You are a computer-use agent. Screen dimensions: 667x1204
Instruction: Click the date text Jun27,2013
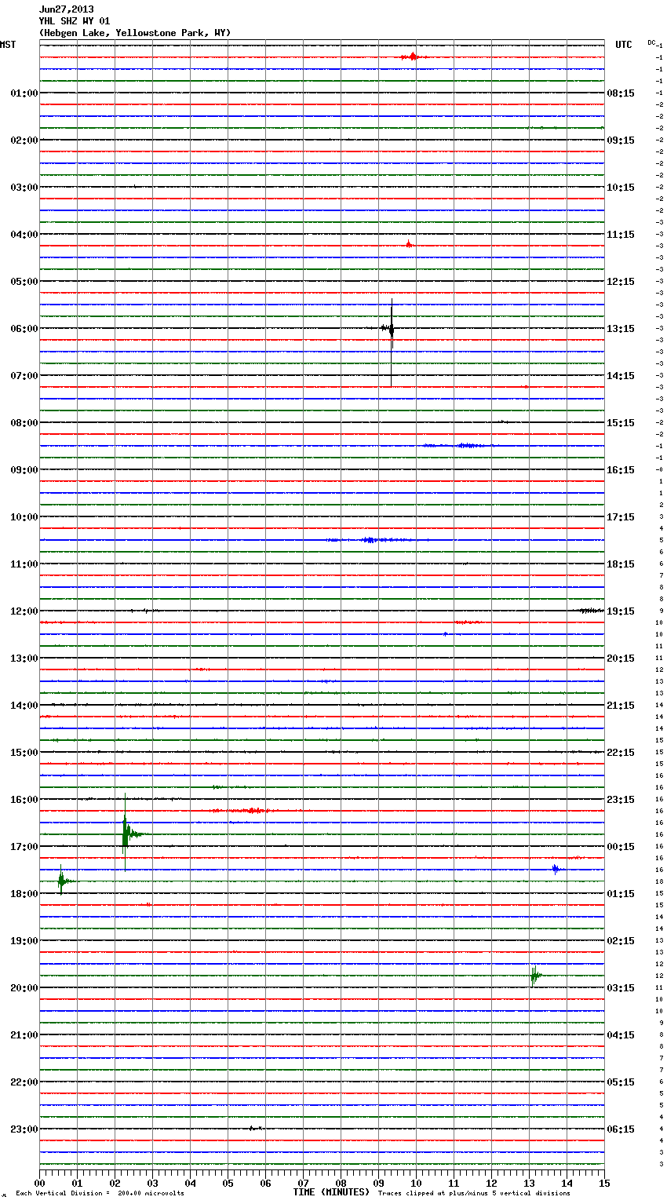66,9
